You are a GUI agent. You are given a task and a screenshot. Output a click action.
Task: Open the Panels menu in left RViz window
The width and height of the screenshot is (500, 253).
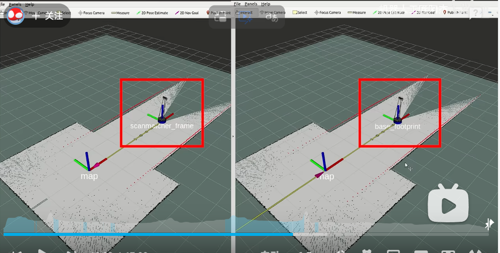[15, 4]
